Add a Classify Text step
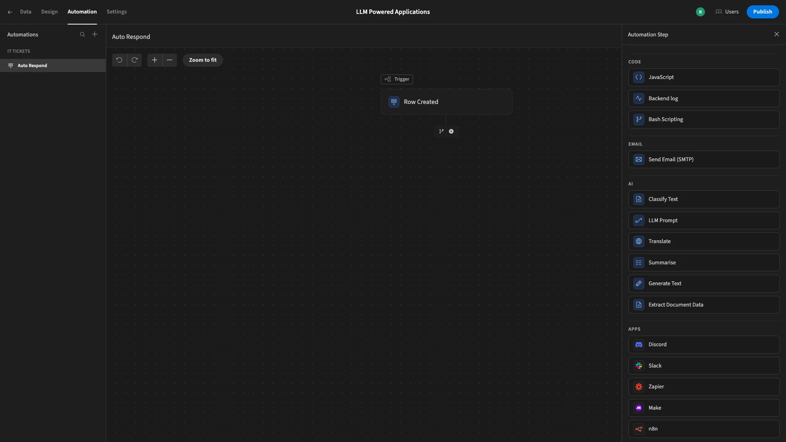Viewport: 786px width, 442px height. [704, 199]
